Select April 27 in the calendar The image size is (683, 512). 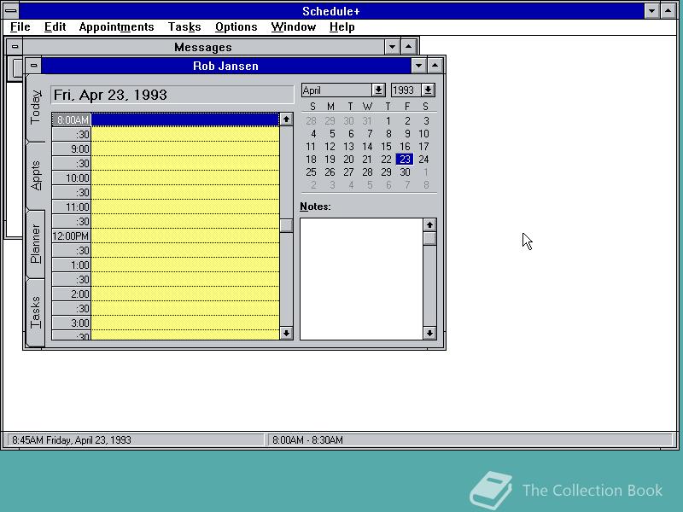[348, 172]
